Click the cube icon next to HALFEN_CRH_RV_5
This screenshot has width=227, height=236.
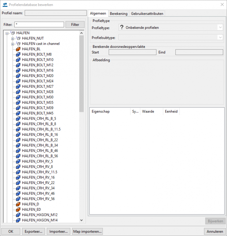coord(18,161)
